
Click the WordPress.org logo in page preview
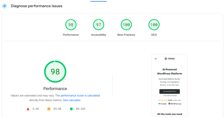[175, 104]
